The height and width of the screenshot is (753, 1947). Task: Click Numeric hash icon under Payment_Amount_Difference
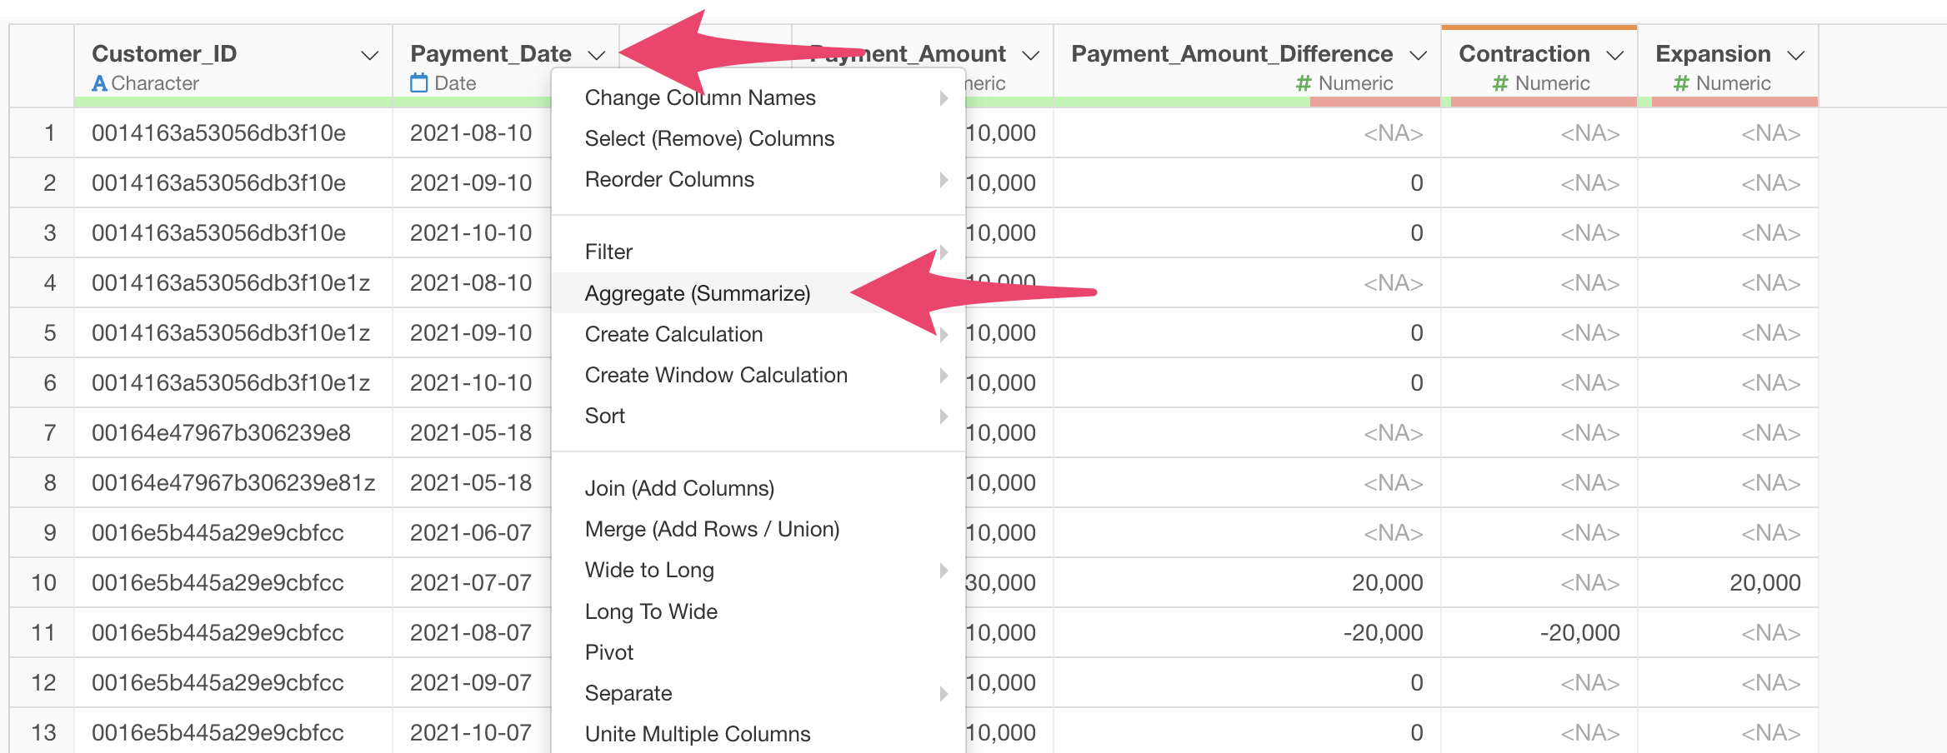[1304, 83]
